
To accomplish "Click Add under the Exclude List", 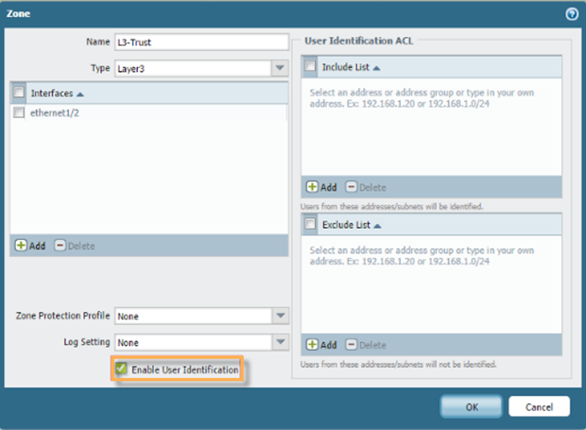I will (x=321, y=344).
